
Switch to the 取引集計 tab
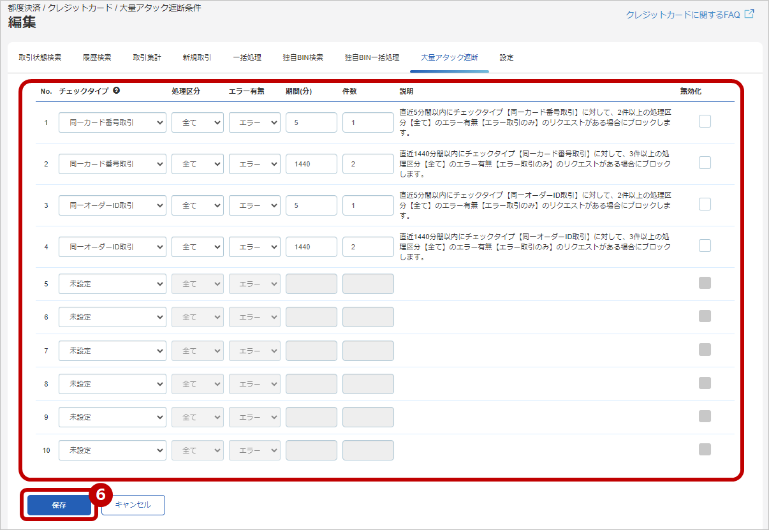click(x=147, y=57)
